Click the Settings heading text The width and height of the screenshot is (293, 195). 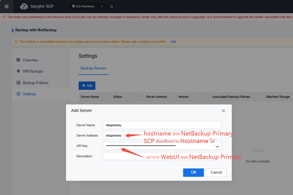[88, 56]
